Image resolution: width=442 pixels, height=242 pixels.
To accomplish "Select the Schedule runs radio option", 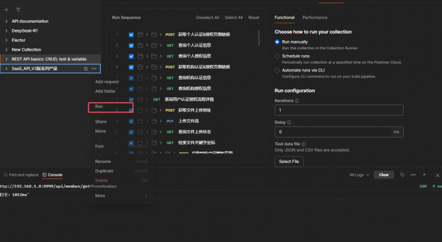I will pyautogui.click(x=277, y=56).
